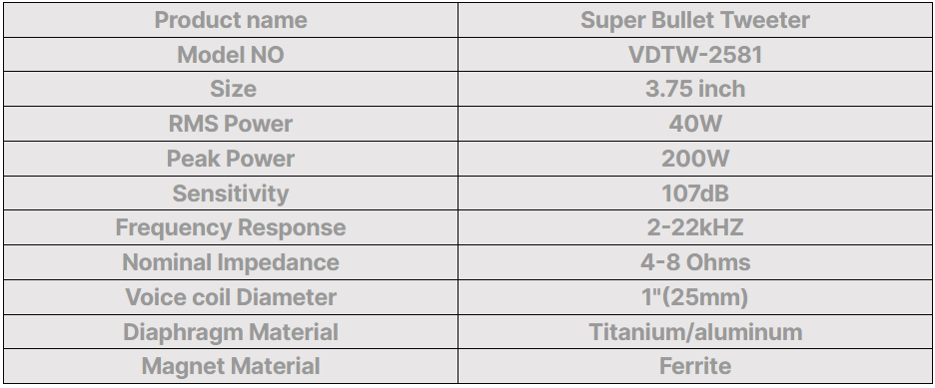
Task: Select the 1"(25mm) value
Action: coord(695,297)
